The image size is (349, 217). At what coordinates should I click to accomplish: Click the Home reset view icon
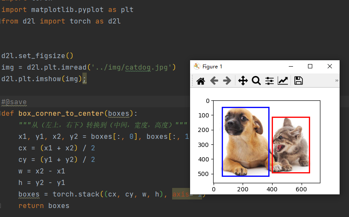pos(201,81)
